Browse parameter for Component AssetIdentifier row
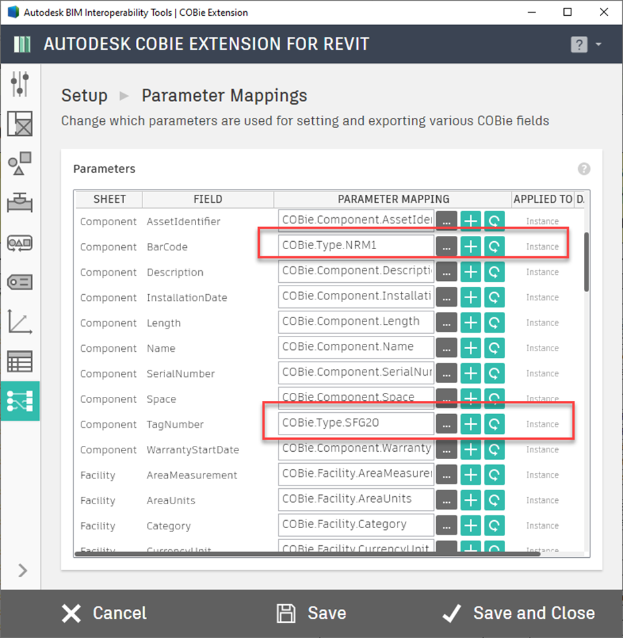 coord(447,221)
